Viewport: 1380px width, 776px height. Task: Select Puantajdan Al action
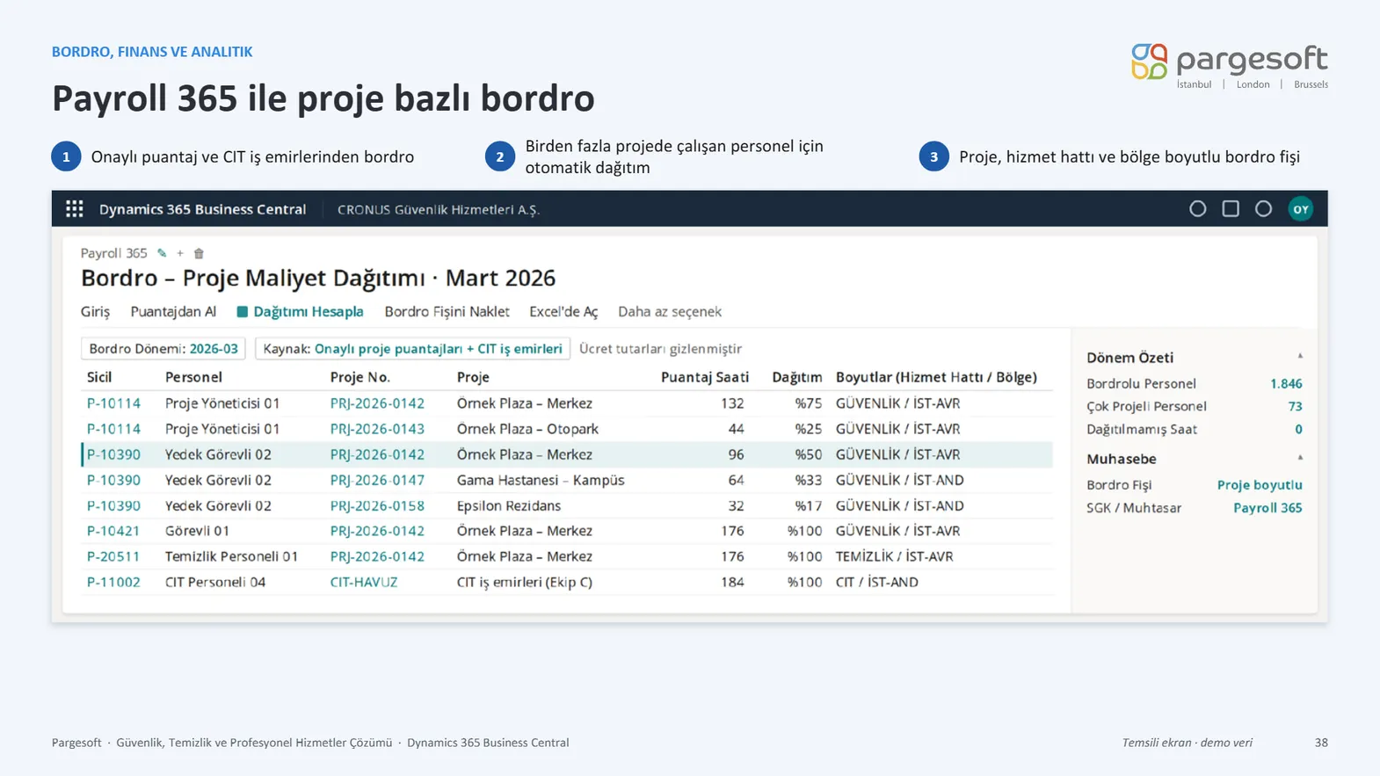coord(173,312)
